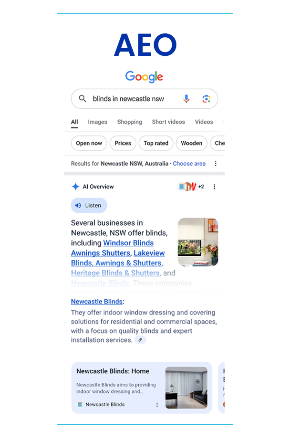Image resolution: width=290 pixels, height=439 pixels.
Task: Switch to the Short videos tab
Action: coord(168,122)
